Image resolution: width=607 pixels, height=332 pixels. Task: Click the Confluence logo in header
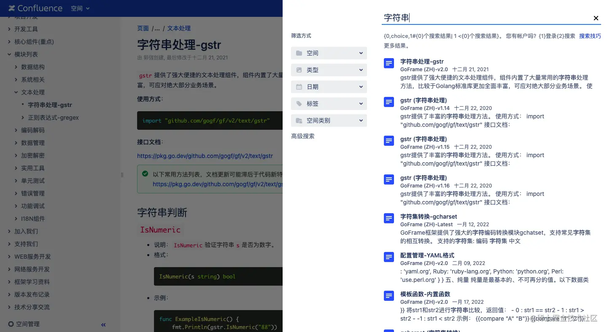click(x=35, y=8)
